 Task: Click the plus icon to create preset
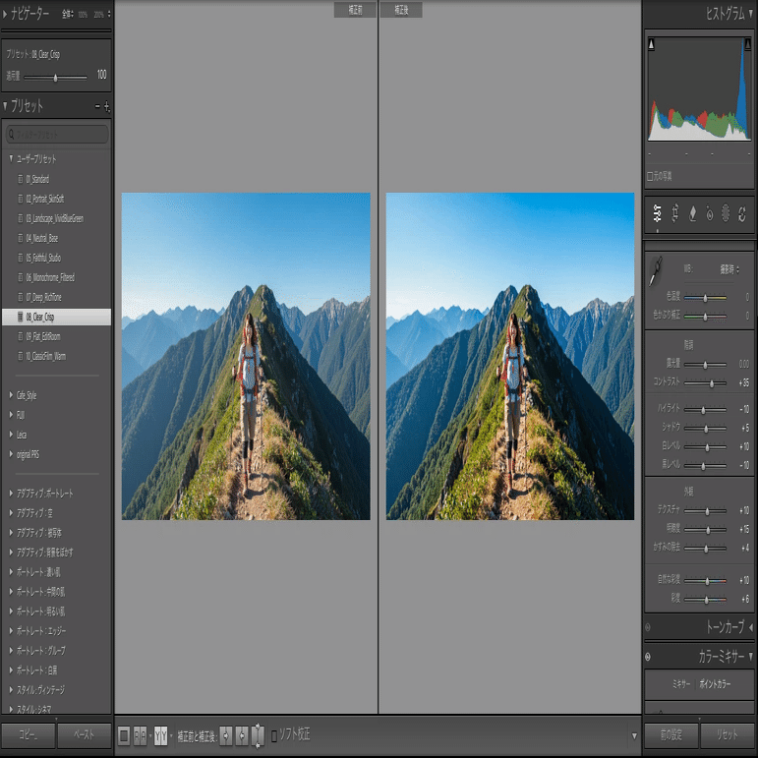pos(107,106)
